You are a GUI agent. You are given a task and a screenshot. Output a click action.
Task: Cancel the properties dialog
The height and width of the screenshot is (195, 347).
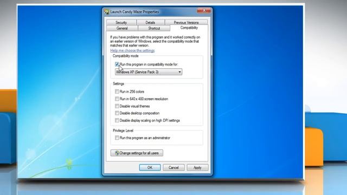(173, 167)
